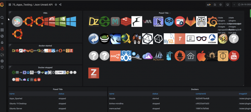Screen dimensions: 251x112
Task: Click the blue Windows logo in VMs panel
Action: pyautogui.click(x=71, y=21)
